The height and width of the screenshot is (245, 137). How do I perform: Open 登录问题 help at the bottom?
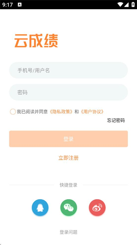pyautogui.click(x=68, y=232)
